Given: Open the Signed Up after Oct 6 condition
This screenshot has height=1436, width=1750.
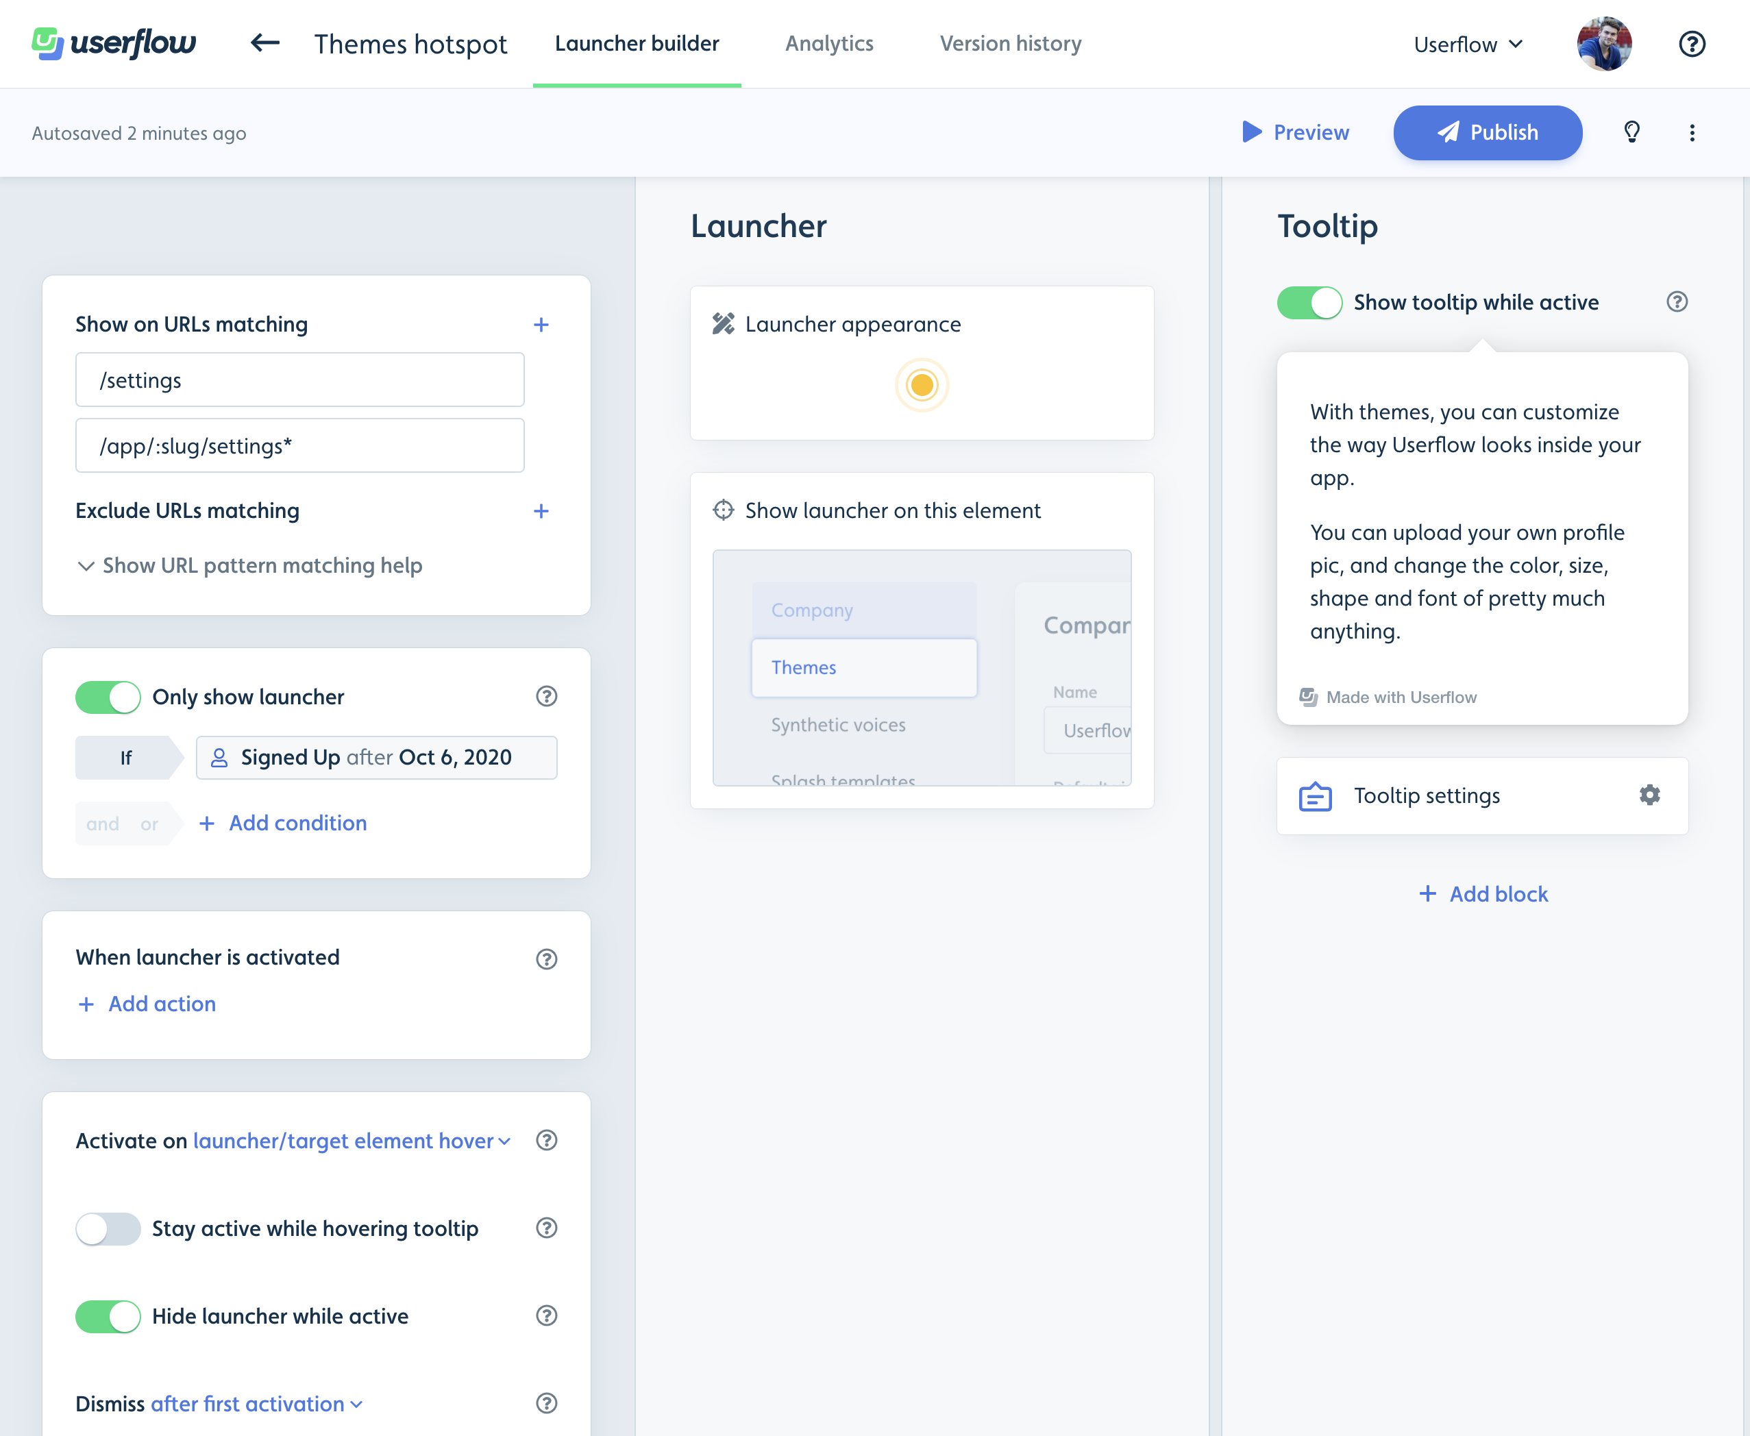Looking at the screenshot, I should pos(376,758).
